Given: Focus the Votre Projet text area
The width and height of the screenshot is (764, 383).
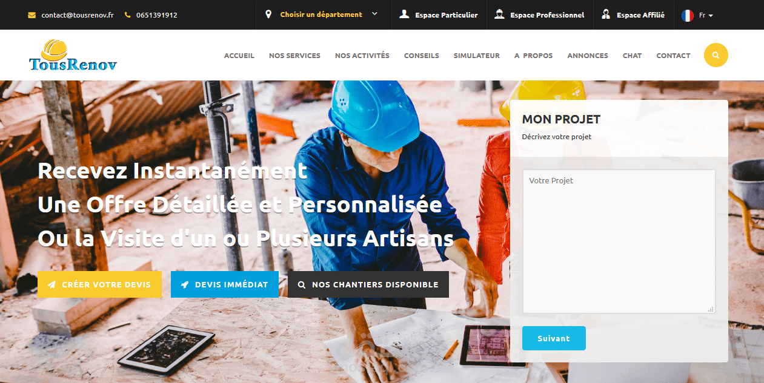Looking at the screenshot, I should tap(619, 241).
